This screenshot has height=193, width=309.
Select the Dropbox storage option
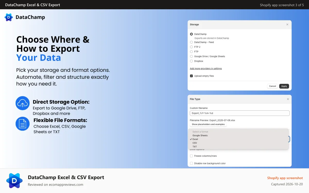(x=191, y=61)
